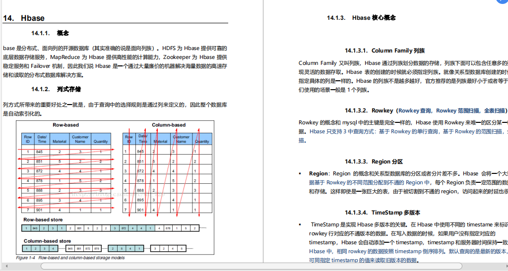Click the "Column-based" title above the right table
The width and height of the screenshot is (508, 271).
(169, 125)
